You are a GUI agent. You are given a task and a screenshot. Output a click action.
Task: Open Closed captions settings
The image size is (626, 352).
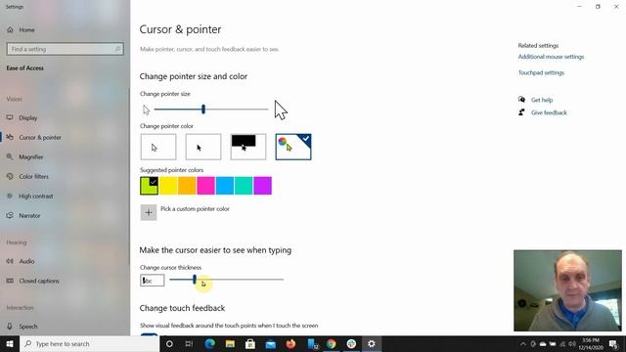coord(39,281)
